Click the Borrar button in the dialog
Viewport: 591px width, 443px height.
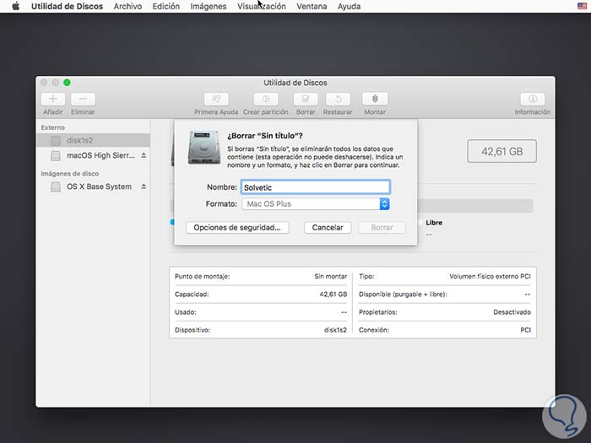[382, 228]
